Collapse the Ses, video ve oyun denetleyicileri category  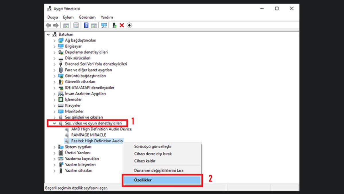pos(55,123)
